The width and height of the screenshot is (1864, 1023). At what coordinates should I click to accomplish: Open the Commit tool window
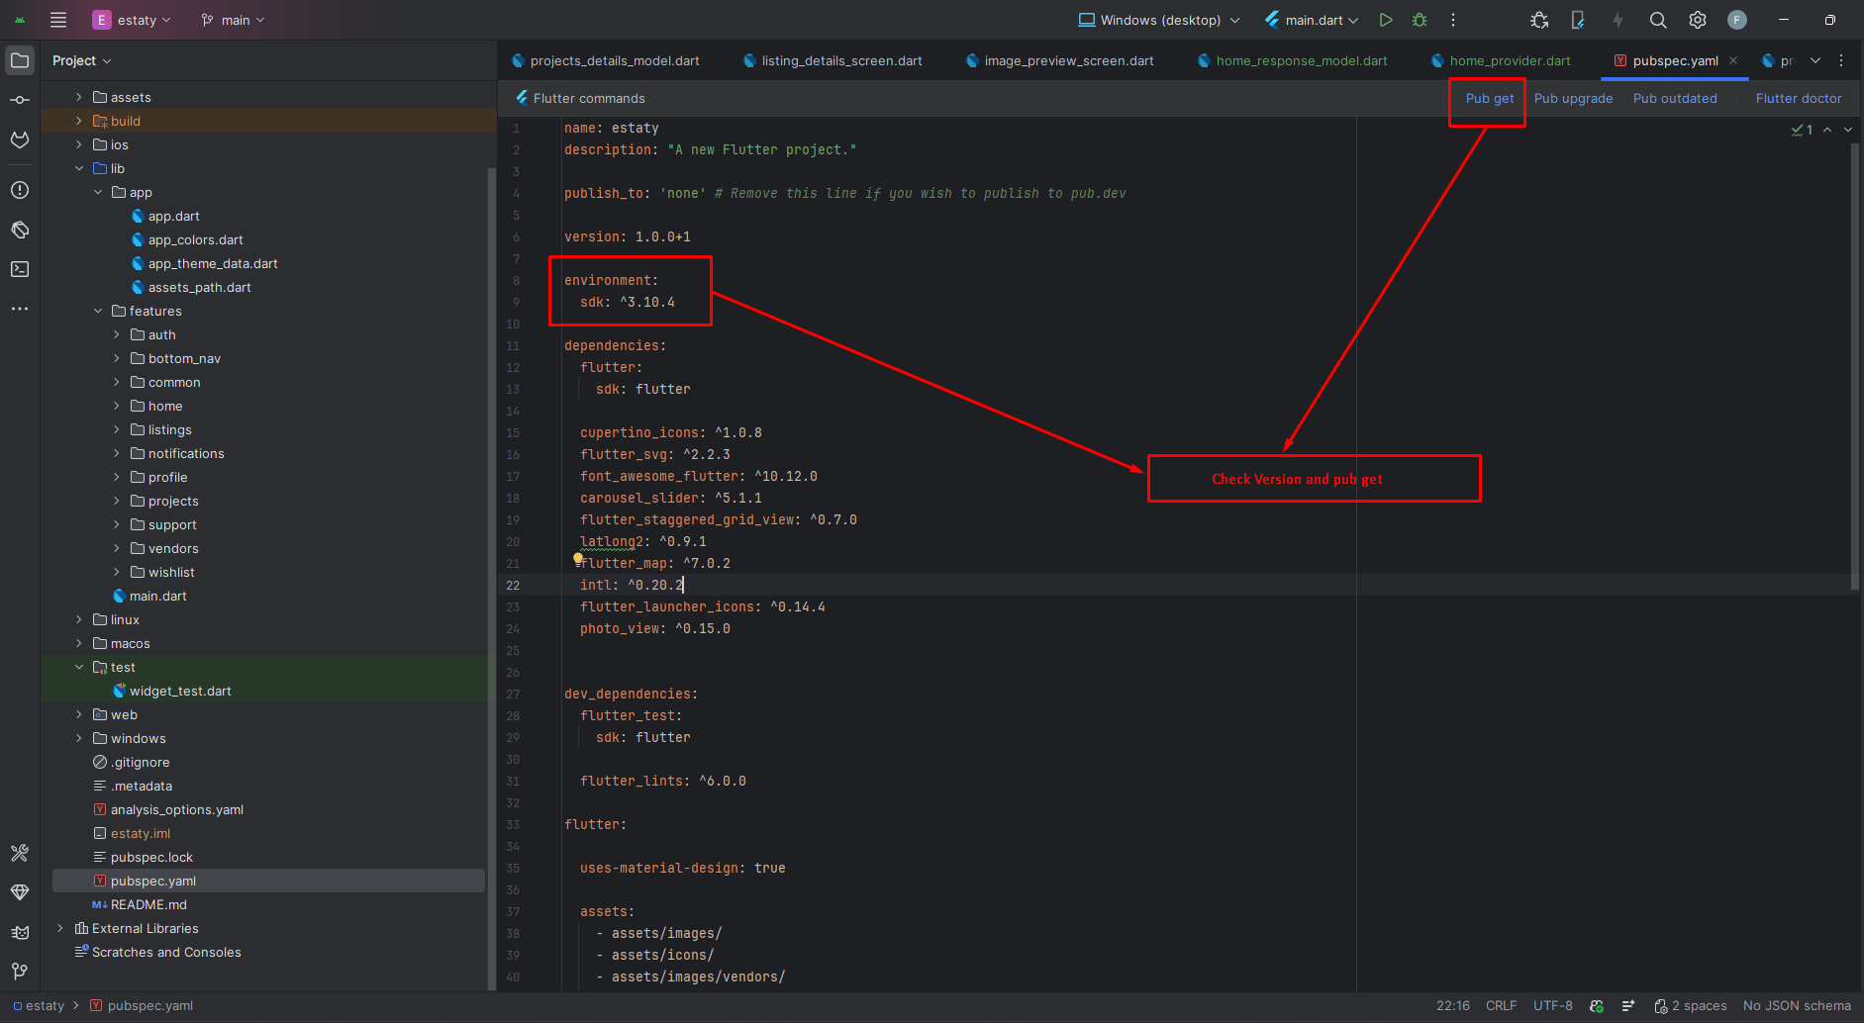[20, 100]
